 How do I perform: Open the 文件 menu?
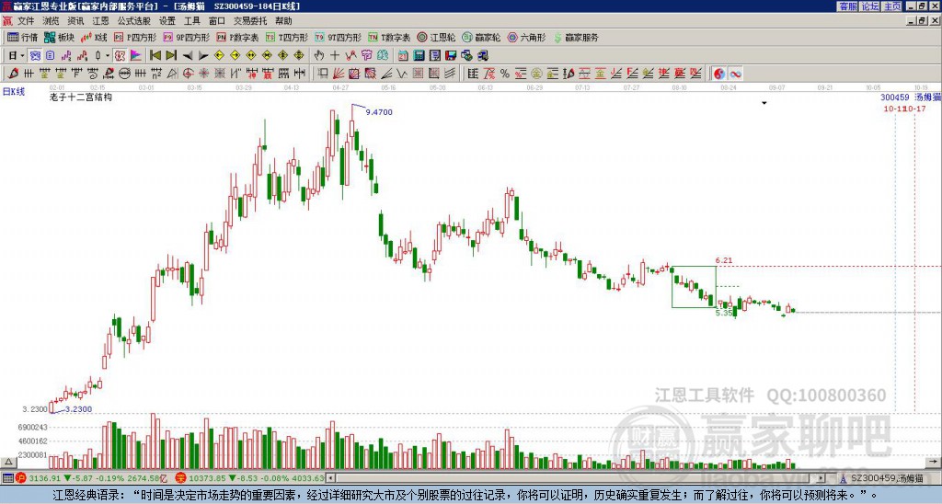(x=26, y=21)
